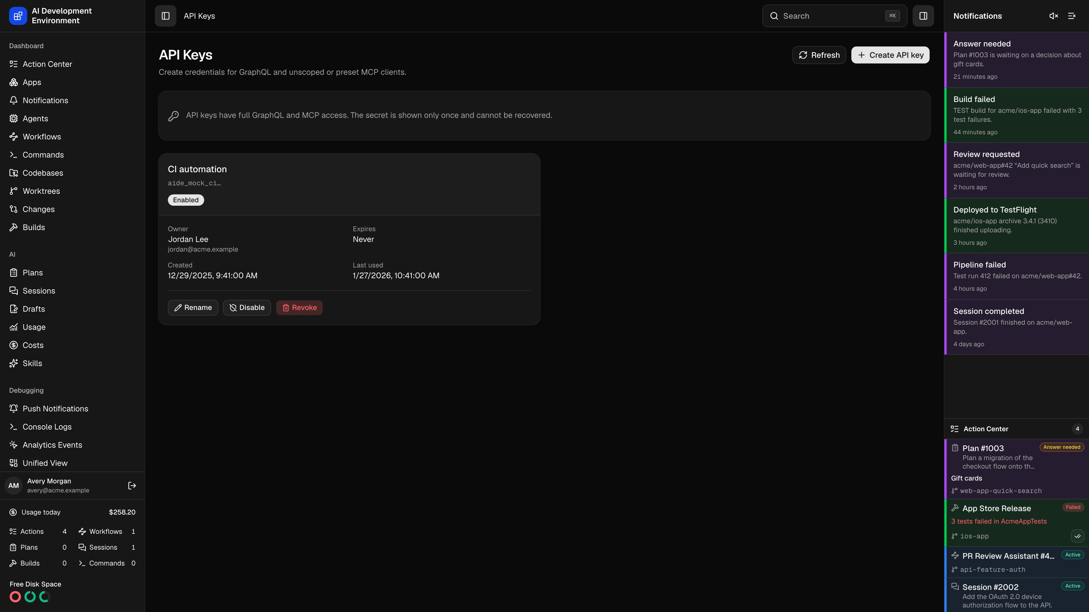Click the aide_mock_ci key prefix text
1089x612 pixels.
pos(194,183)
